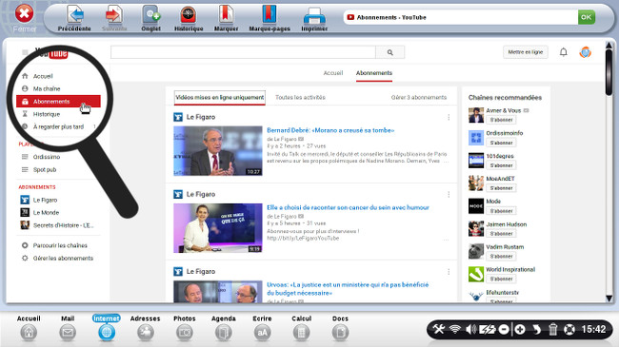
Task: Open the Ordissimoinfo channel avatar
Action: (x=476, y=138)
